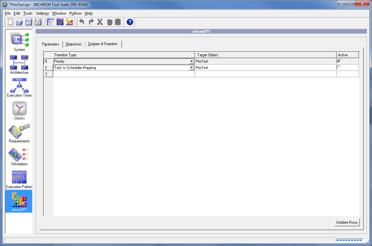Open the Execution Times sidebar section

[19, 87]
